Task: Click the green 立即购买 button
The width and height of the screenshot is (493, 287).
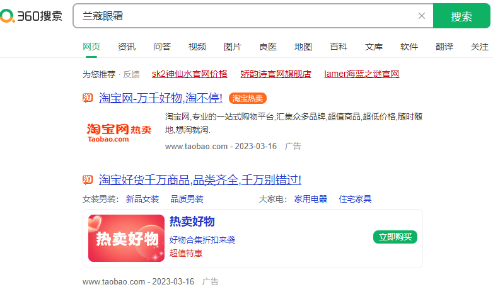Action: (x=395, y=237)
